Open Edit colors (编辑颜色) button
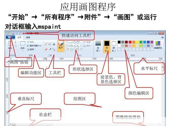 pos(158,45)
